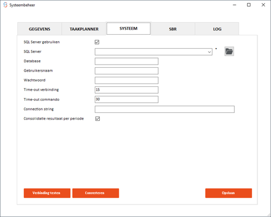Show the LOG tab
Viewport: 271px width, 217px height.
217,29
